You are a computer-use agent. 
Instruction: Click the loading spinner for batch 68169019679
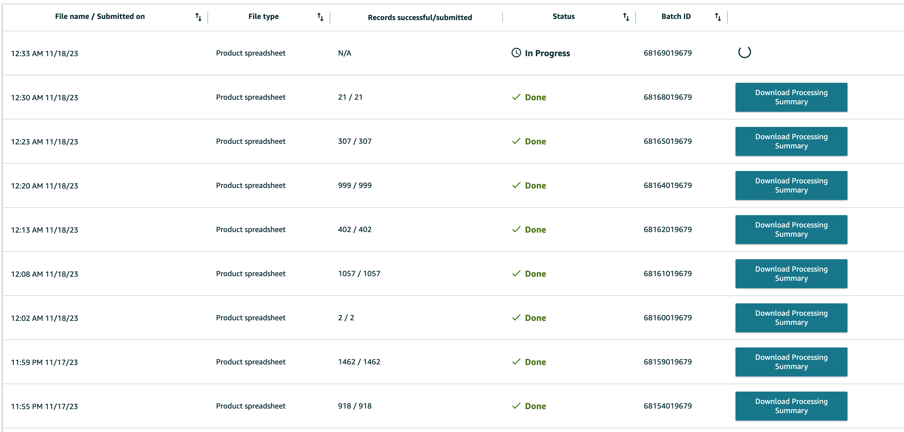744,52
